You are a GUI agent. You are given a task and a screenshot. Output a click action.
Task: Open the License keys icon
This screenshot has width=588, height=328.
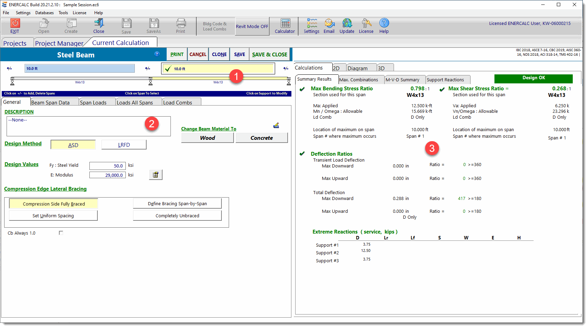(x=366, y=23)
